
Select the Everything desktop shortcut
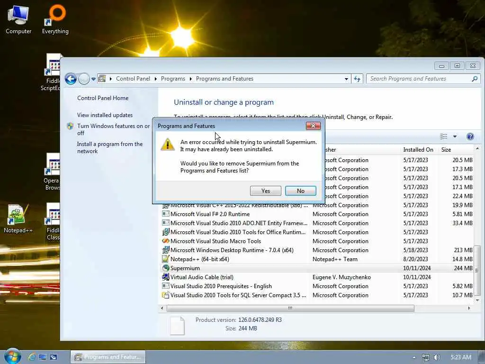[55, 19]
